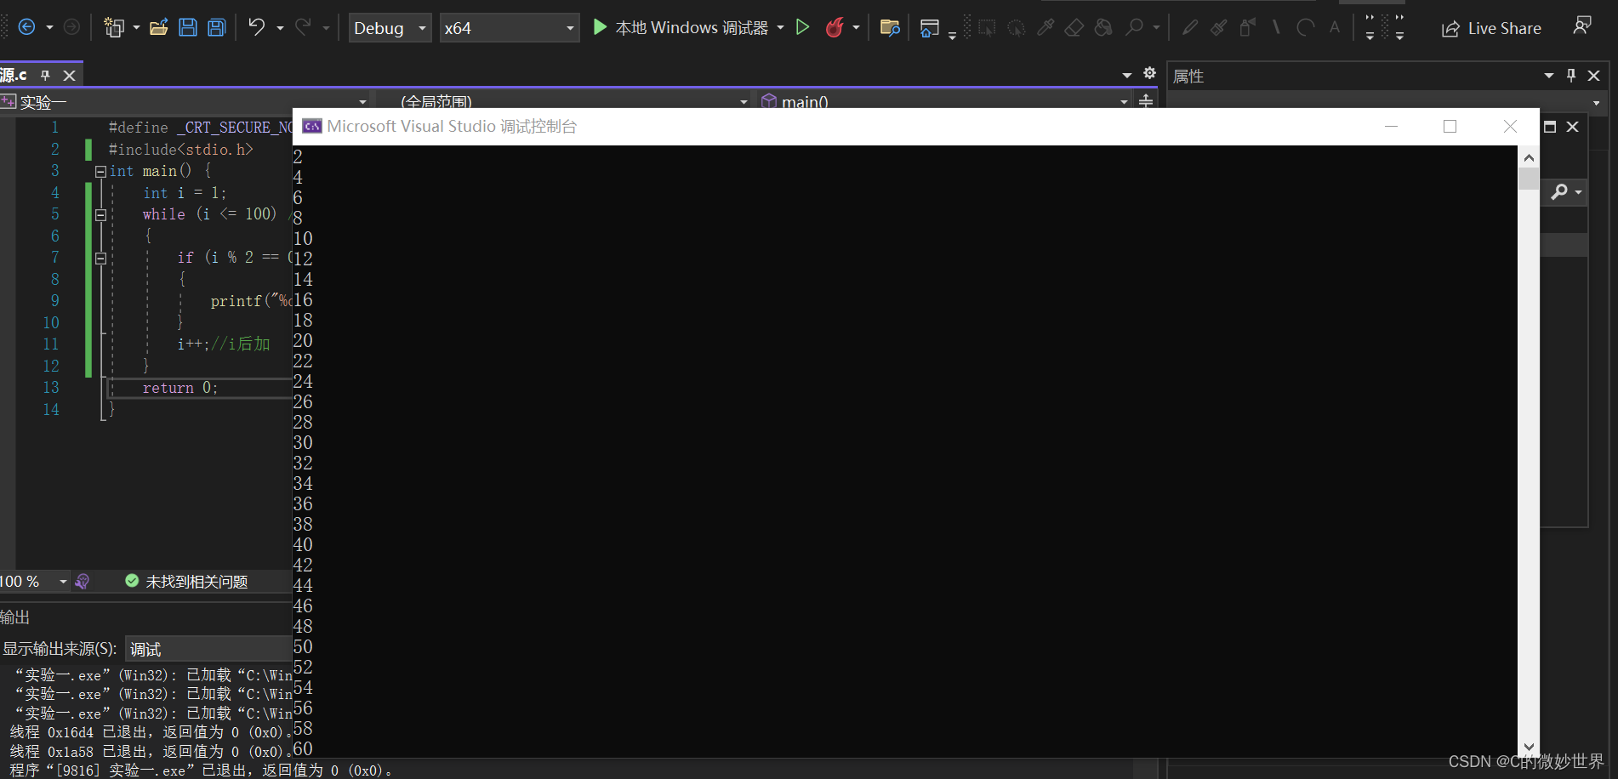Click the 未找到相关问题 status indicator
The width and height of the screenshot is (1618, 779).
186,582
